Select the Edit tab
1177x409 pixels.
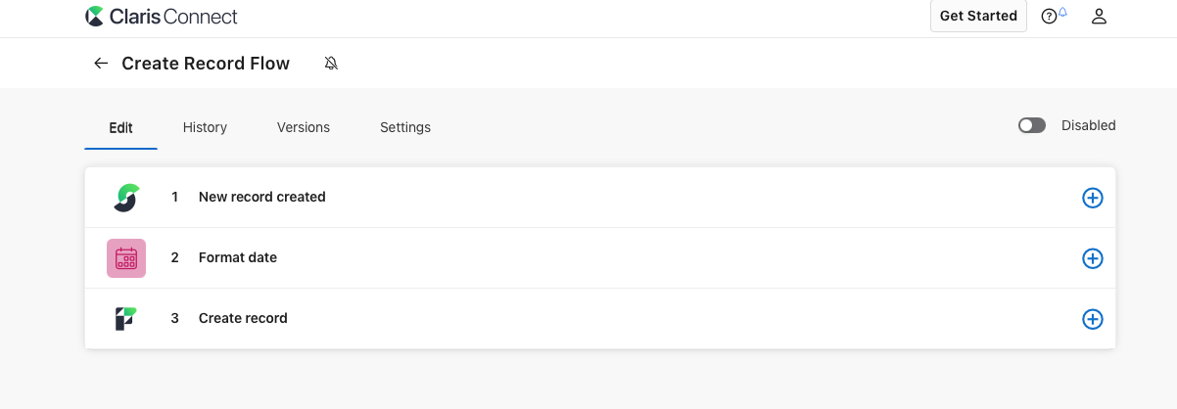click(x=120, y=127)
